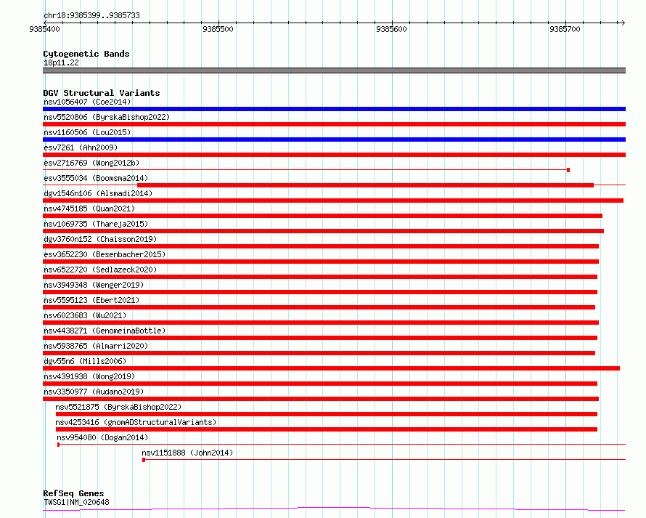646x518 pixels.
Task: Open nsv3350977 (Audano2019) variant
Action: [94, 392]
